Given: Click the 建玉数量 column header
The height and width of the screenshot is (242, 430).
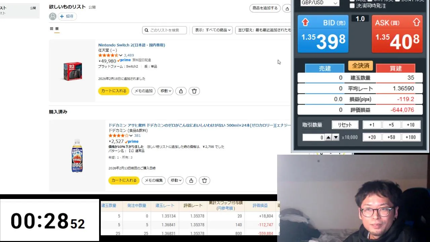Looking at the screenshot, I should 109,206.
